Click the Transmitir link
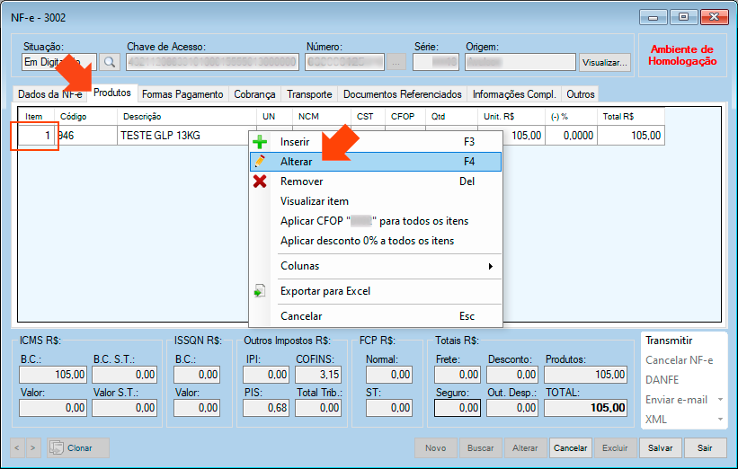 669,341
